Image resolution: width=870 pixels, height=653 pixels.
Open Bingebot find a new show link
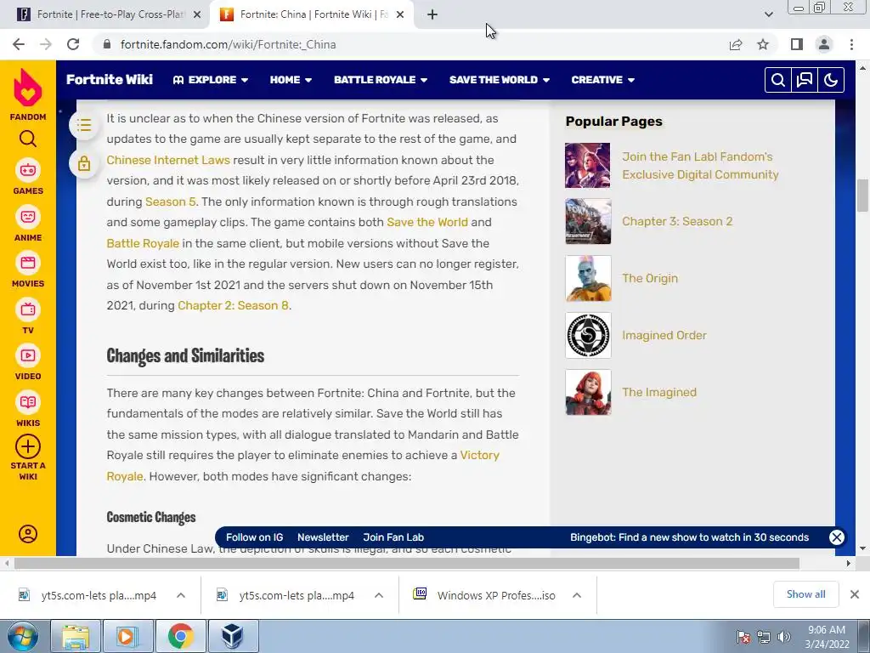[x=690, y=537]
